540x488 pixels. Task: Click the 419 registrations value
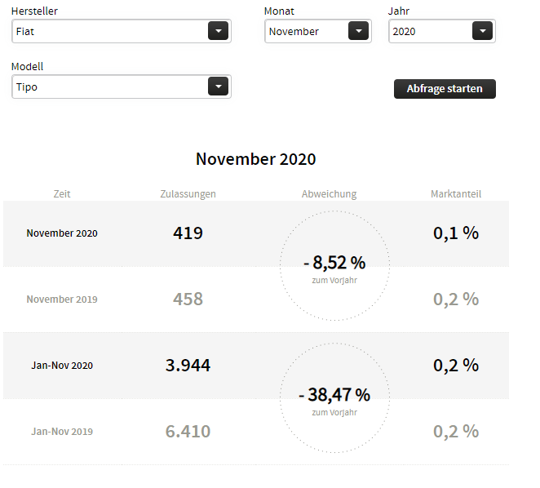pyautogui.click(x=188, y=233)
